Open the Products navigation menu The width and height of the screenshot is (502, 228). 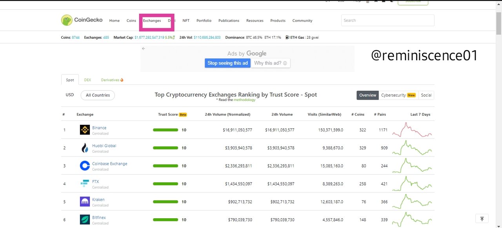[x=278, y=21]
